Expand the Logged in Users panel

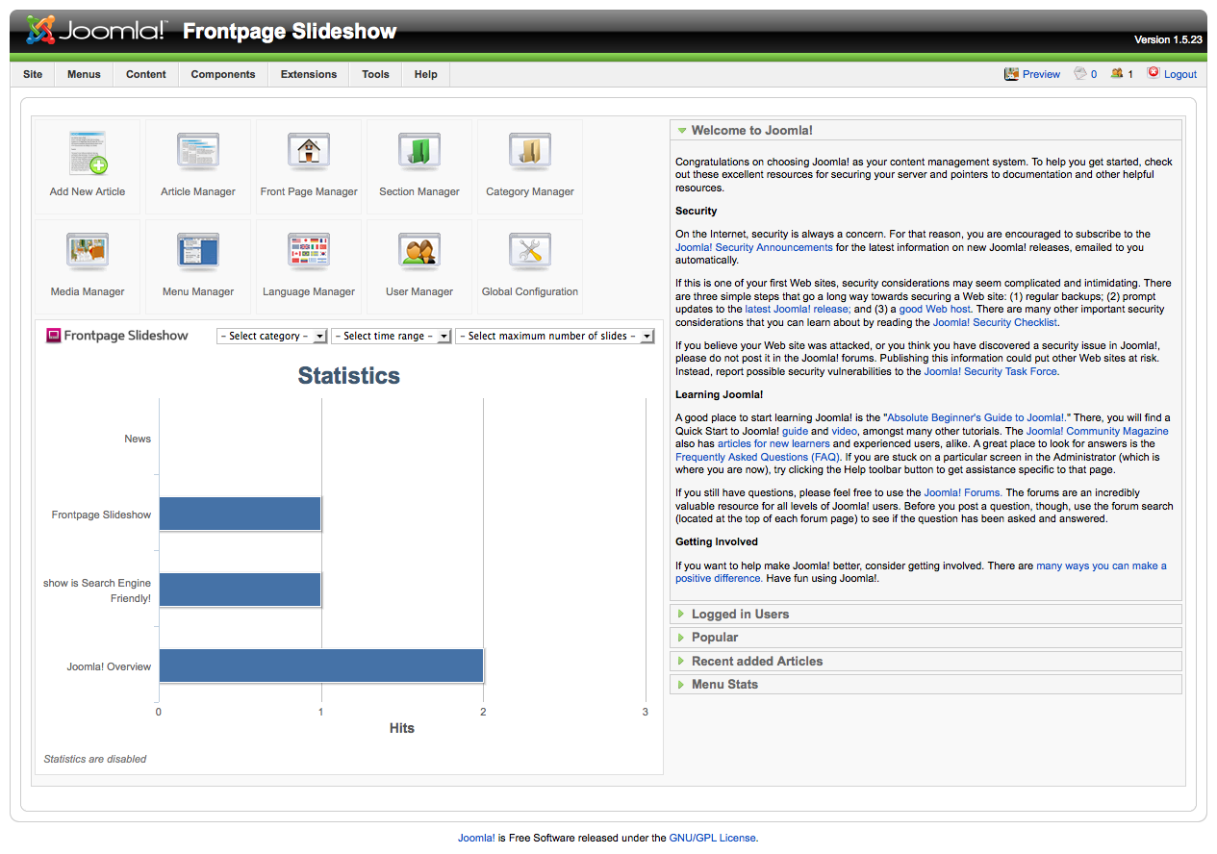pyautogui.click(x=925, y=614)
